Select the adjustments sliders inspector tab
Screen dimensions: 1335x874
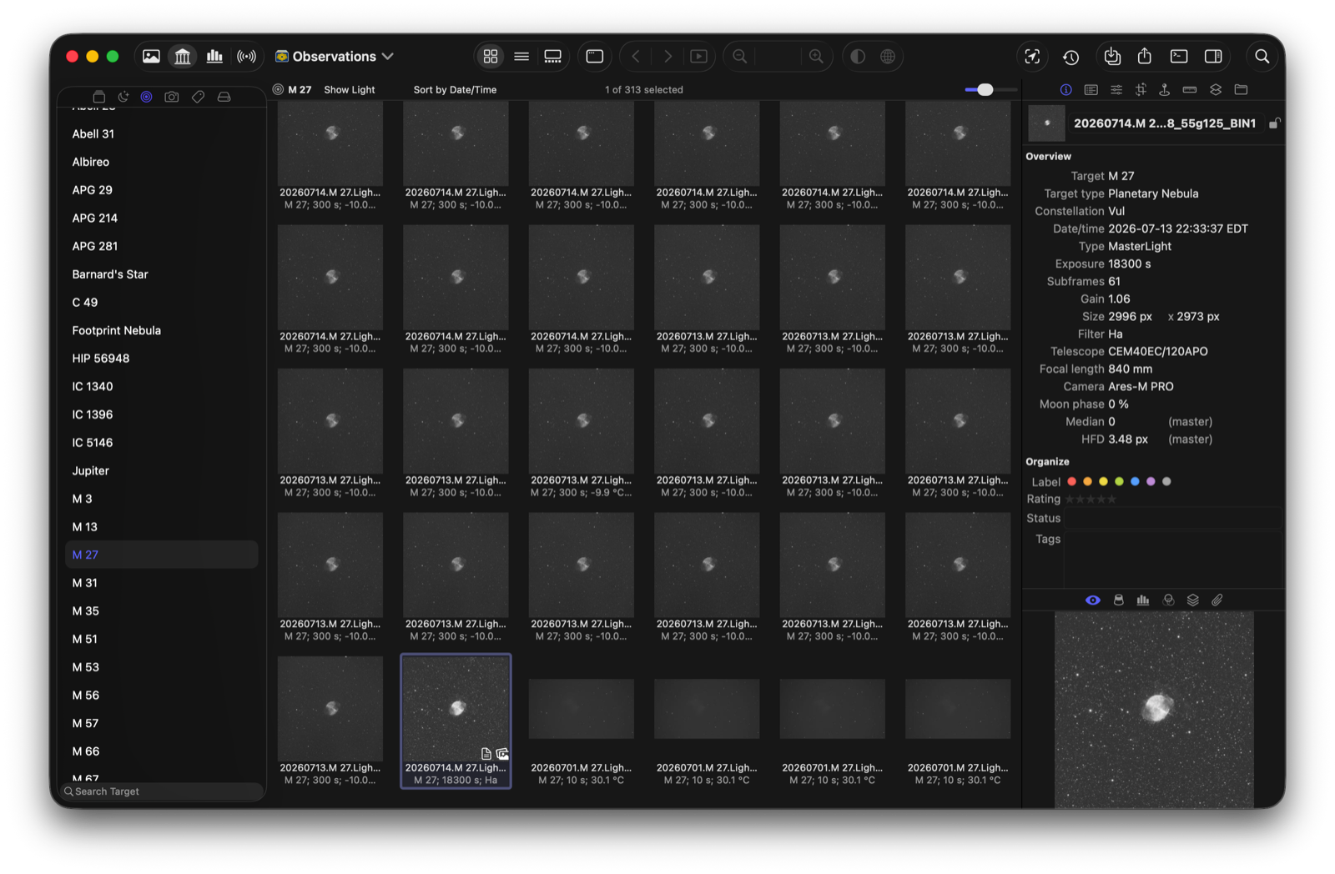[x=1116, y=89]
